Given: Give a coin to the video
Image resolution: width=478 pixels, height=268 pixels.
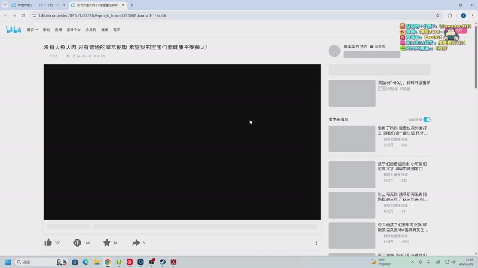Looking at the screenshot, I should tap(78, 242).
